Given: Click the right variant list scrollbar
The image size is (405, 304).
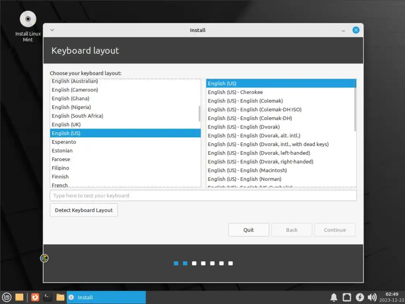Looking at the screenshot, I should 355,105.
